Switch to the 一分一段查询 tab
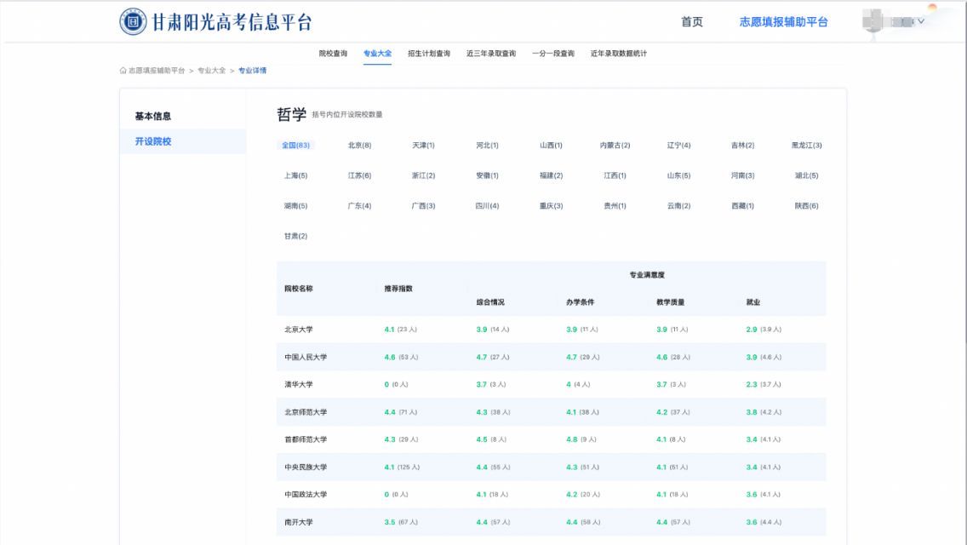 (x=553, y=54)
